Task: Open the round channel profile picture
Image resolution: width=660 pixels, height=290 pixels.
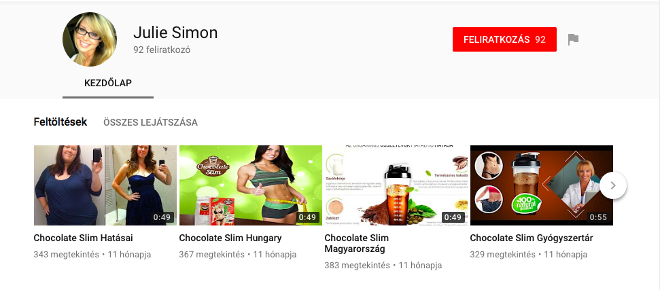Action: [x=90, y=39]
